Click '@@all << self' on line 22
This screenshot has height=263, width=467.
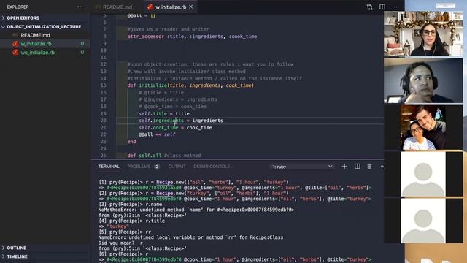pyautogui.click(x=157, y=134)
